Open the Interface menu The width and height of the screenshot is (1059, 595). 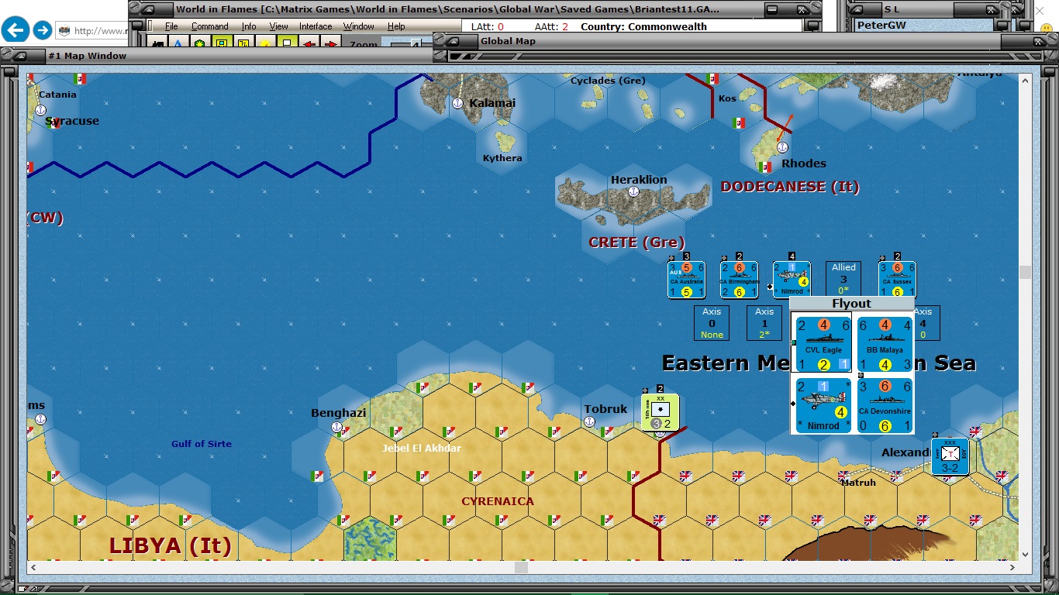(x=316, y=26)
